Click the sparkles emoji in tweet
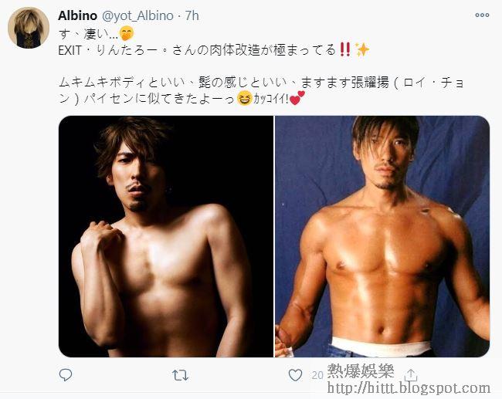Image resolution: width=502 pixels, height=399 pixels. click(362, 50)
